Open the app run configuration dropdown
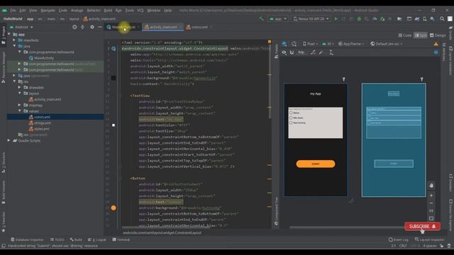Screen dimensions: 454x255 coord(278,19)
